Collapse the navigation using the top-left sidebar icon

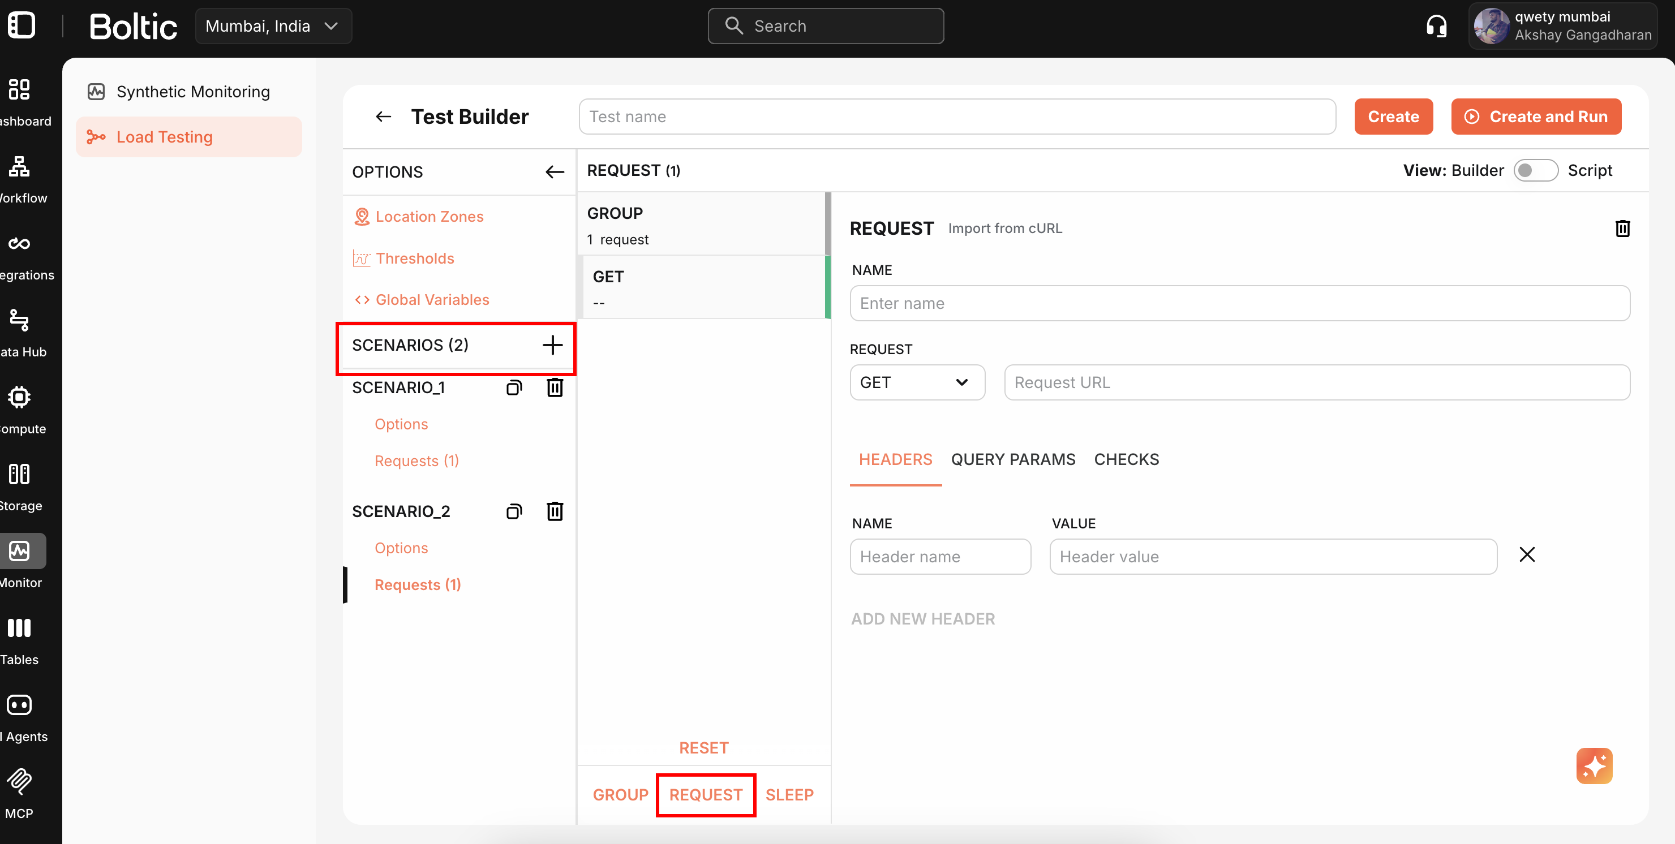(22, 25)
